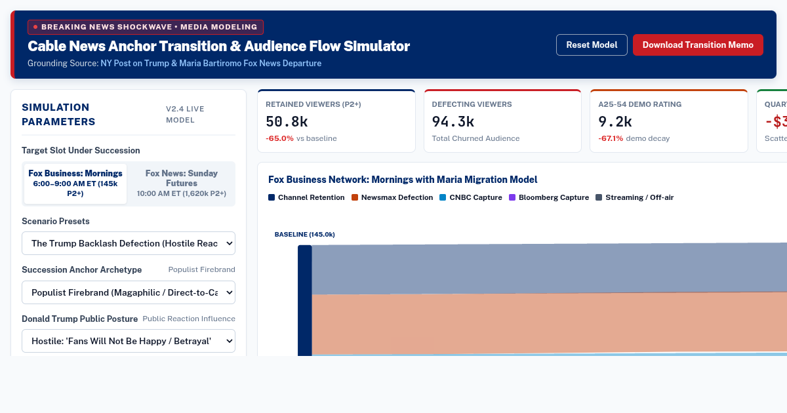This screenshot has width=787, height=413.
Task: Click the 9.2k demo rating value
Action: [615, 121]
